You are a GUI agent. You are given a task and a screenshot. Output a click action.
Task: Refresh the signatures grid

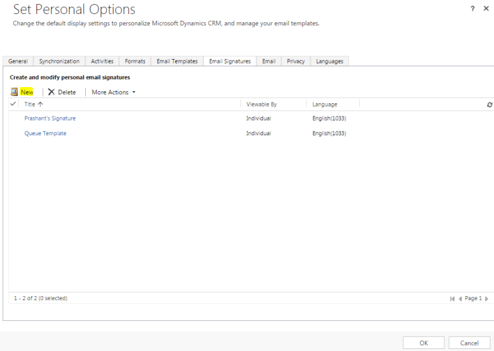click(x=489, y=104)
